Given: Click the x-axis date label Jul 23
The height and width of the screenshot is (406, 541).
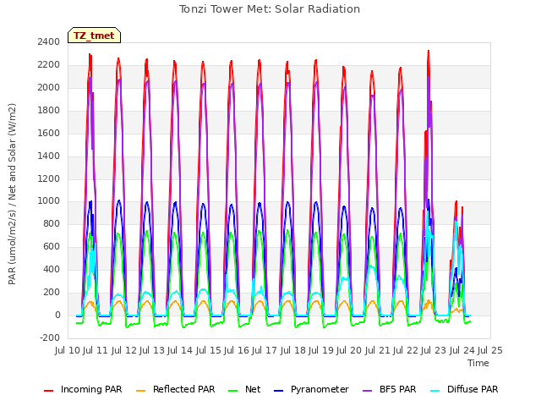Looking at the screenshot, I should click(x=434, y=350).
